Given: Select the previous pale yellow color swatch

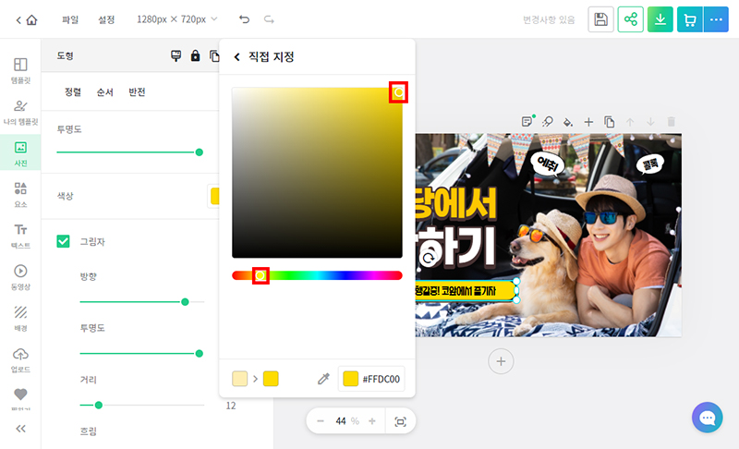Looking at the screenshot, I should click(239, 379).
